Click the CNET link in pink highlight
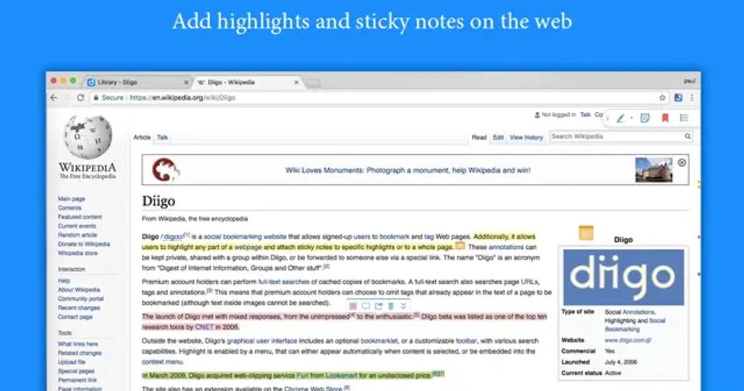 [x=205, y=326]
